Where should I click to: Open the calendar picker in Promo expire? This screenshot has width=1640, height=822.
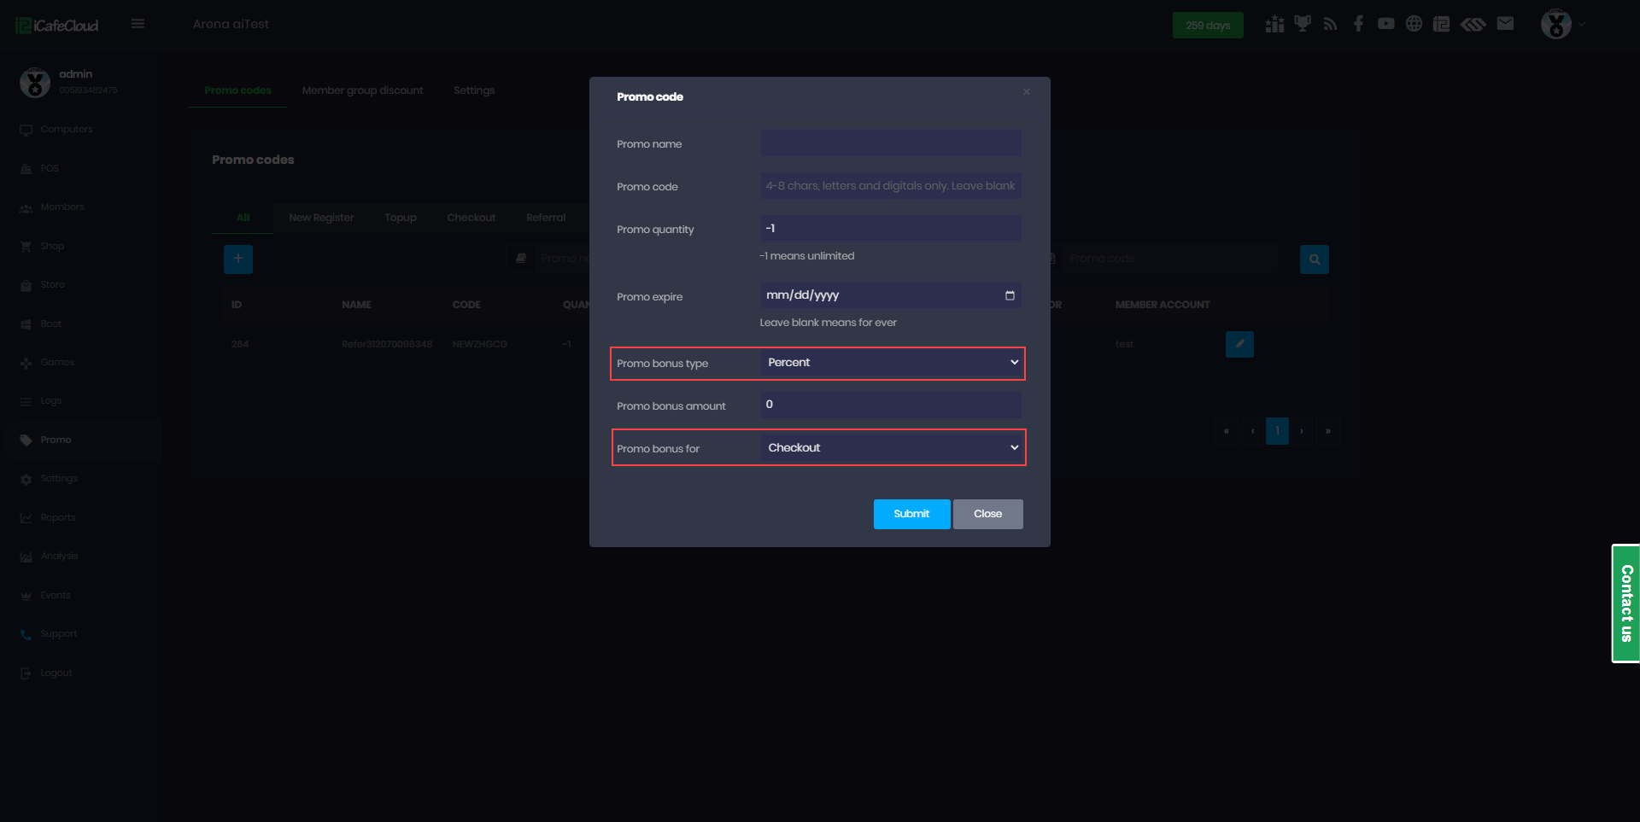point(1010,295)
